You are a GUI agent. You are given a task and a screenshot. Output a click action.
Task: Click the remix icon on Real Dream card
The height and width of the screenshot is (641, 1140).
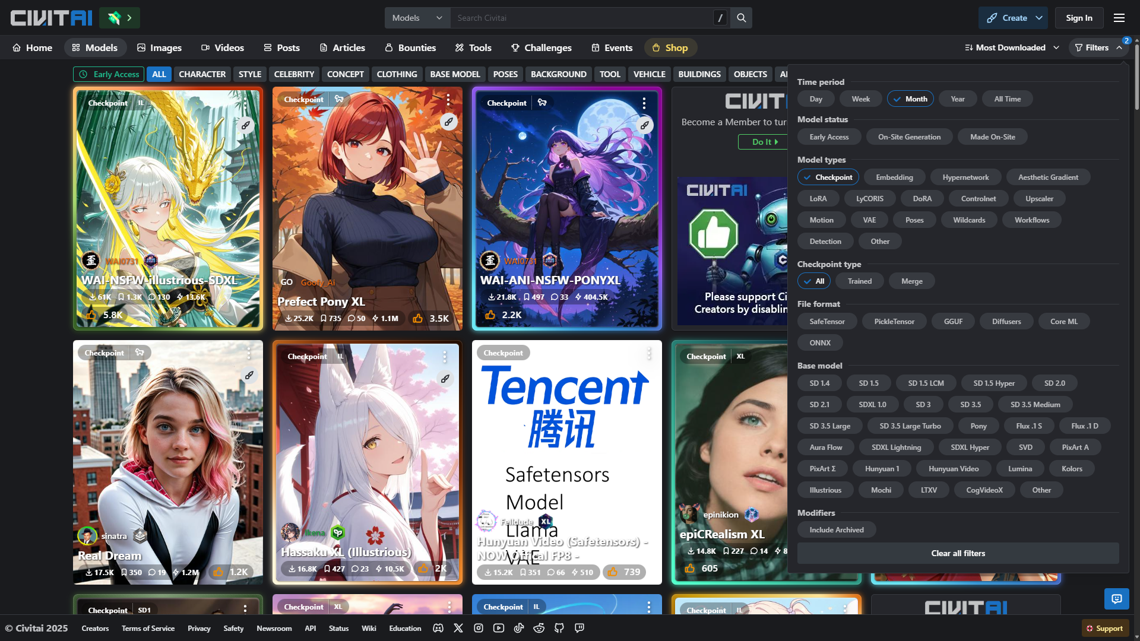coord(249,375)
